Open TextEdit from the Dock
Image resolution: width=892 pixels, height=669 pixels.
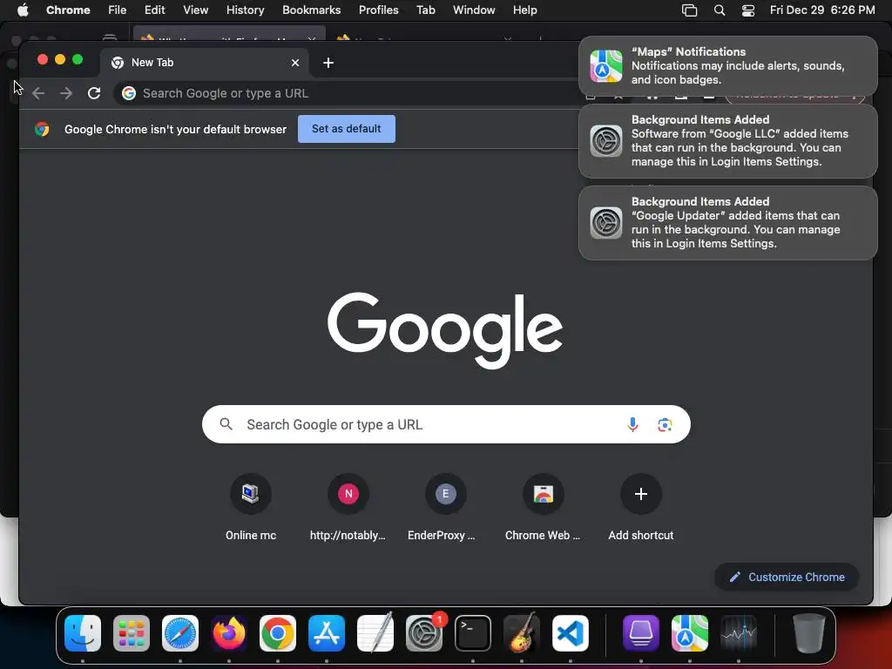pyautogui.click(x=375, y=633)
